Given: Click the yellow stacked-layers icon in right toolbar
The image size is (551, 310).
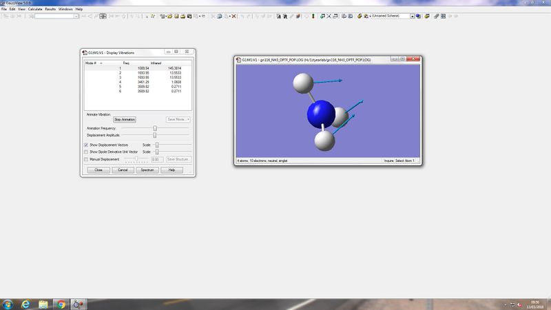Looking at the screenshot, I should point(427,16).
